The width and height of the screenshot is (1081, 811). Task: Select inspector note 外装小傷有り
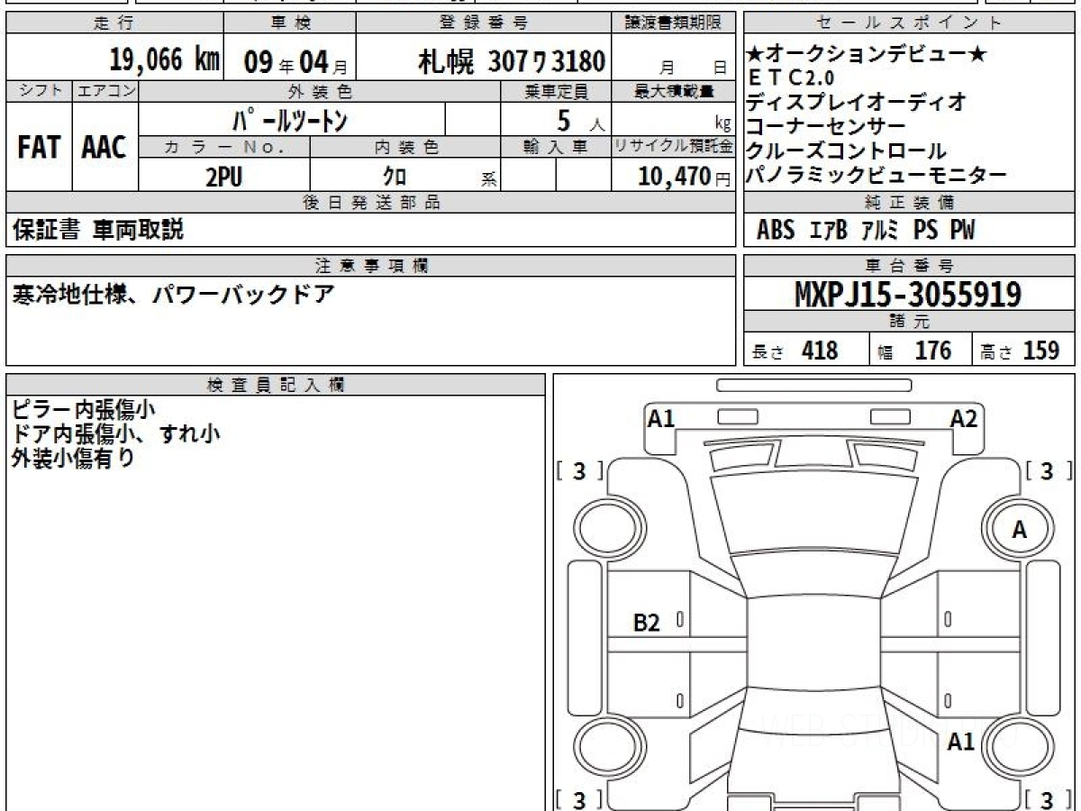(73, 459)
